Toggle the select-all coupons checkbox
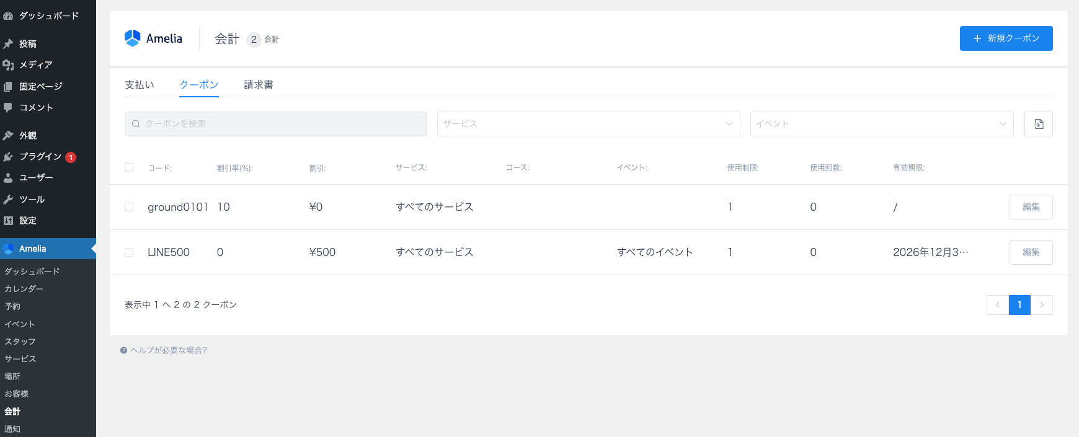 tap(129, 167)
